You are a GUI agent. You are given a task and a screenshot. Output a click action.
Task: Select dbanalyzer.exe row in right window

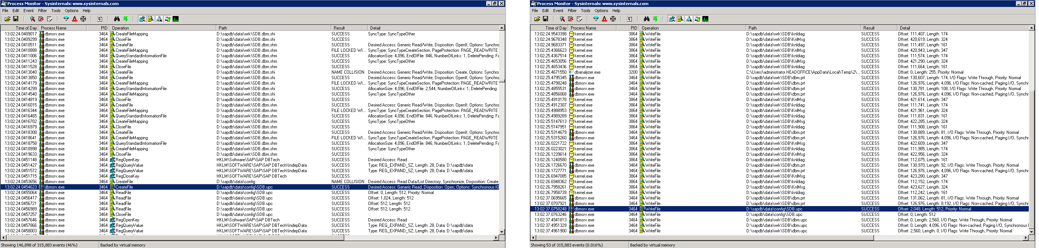[x=780, y=72]
